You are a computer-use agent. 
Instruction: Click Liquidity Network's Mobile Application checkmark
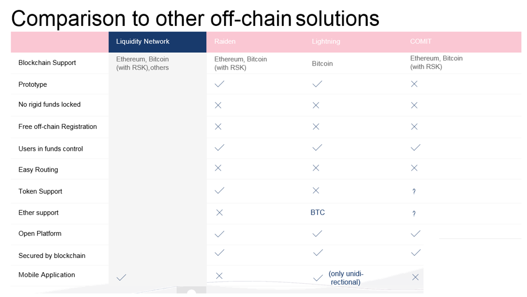point(121,277)
